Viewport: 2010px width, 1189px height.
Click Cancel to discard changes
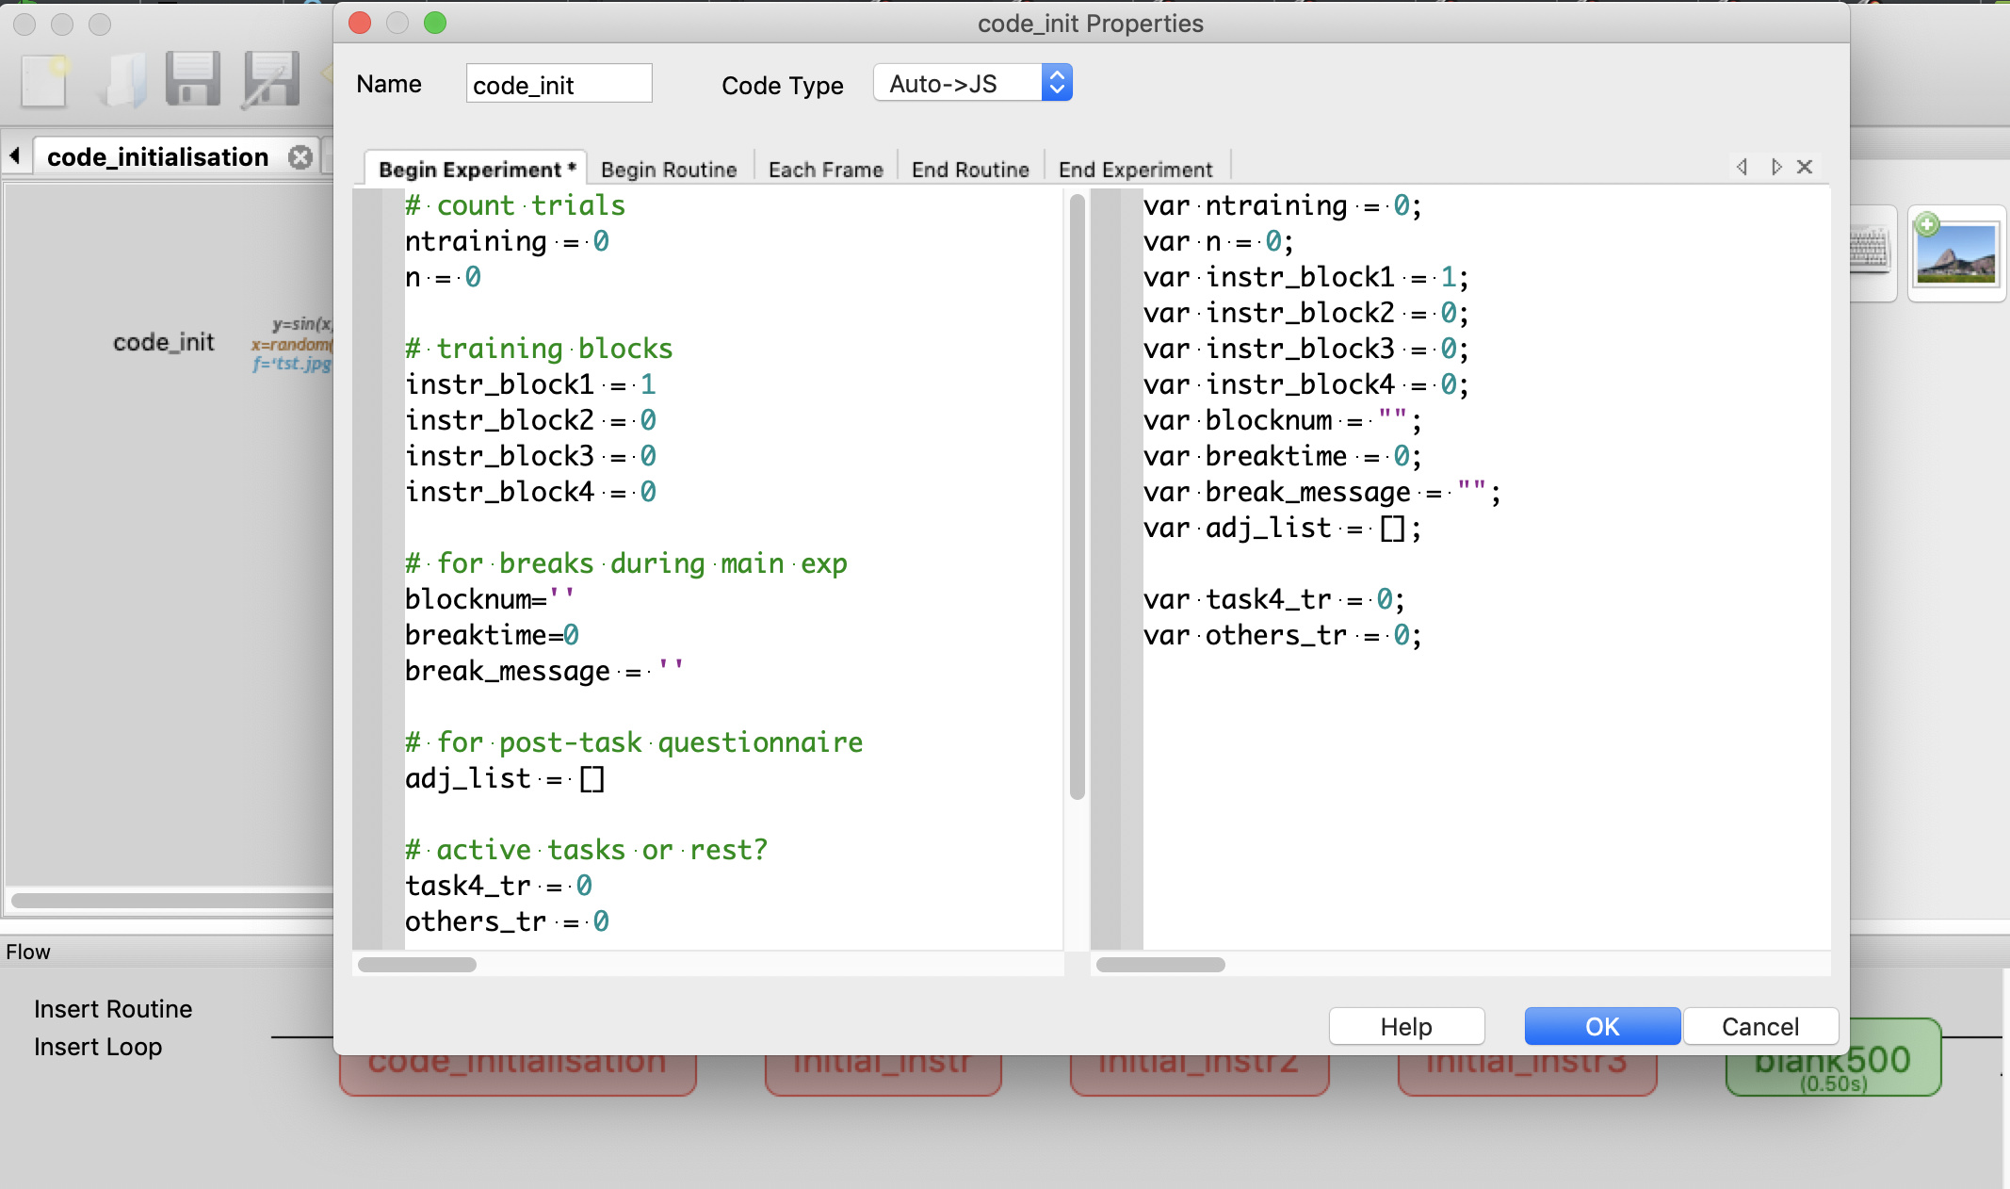[1759, 1026]
